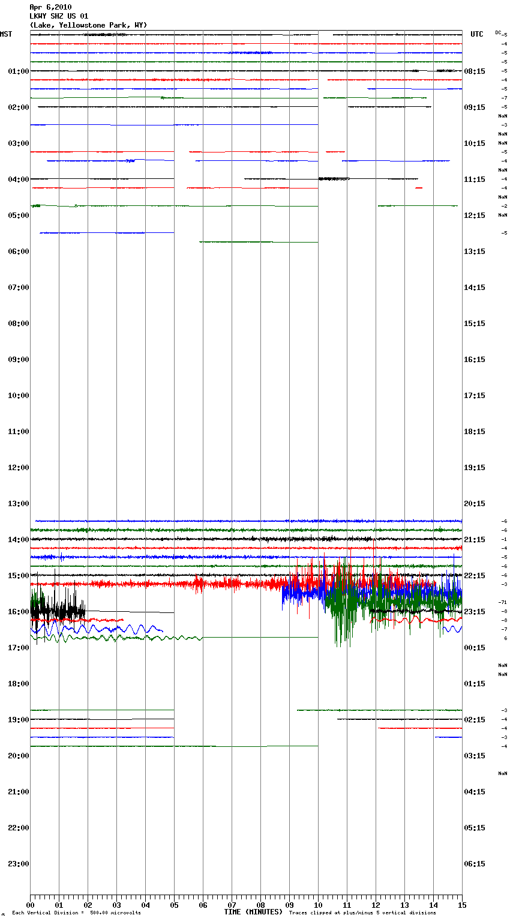Select the 23:00 MST hour label
The image size is (510, 921).
point(19,864)
